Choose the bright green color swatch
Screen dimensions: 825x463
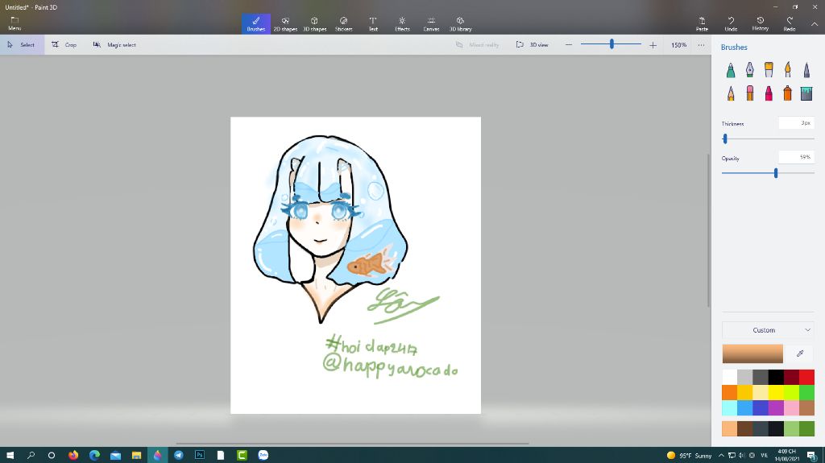tap(806, 392)
